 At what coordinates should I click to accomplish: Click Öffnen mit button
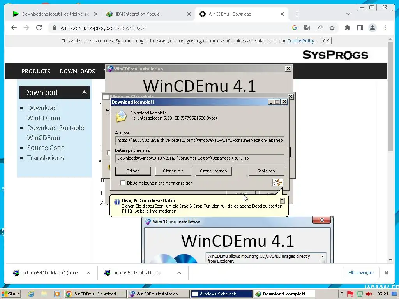173,171
